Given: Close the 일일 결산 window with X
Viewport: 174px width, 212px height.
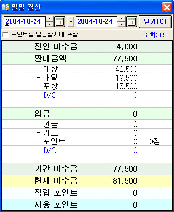Looking at the screenshot, I should click(x=167, y=7).
